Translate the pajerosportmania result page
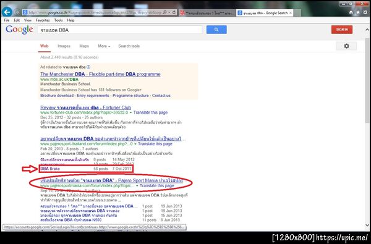 (x=157, y=186)
